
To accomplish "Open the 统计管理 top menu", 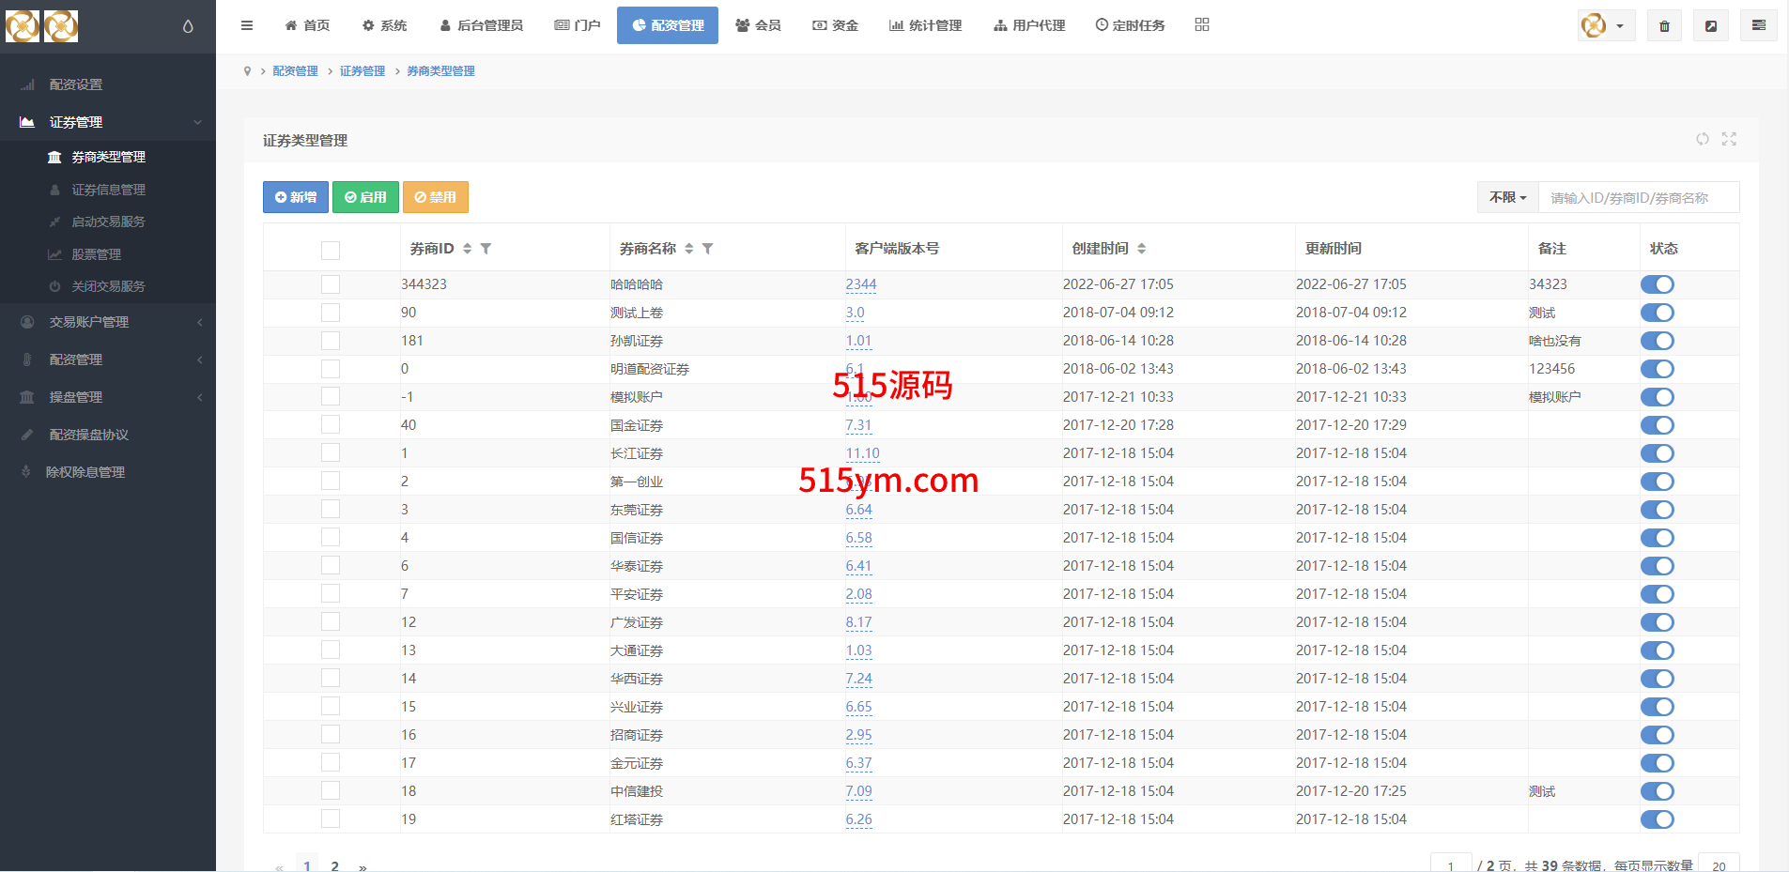I will click(x=925, y=25).
